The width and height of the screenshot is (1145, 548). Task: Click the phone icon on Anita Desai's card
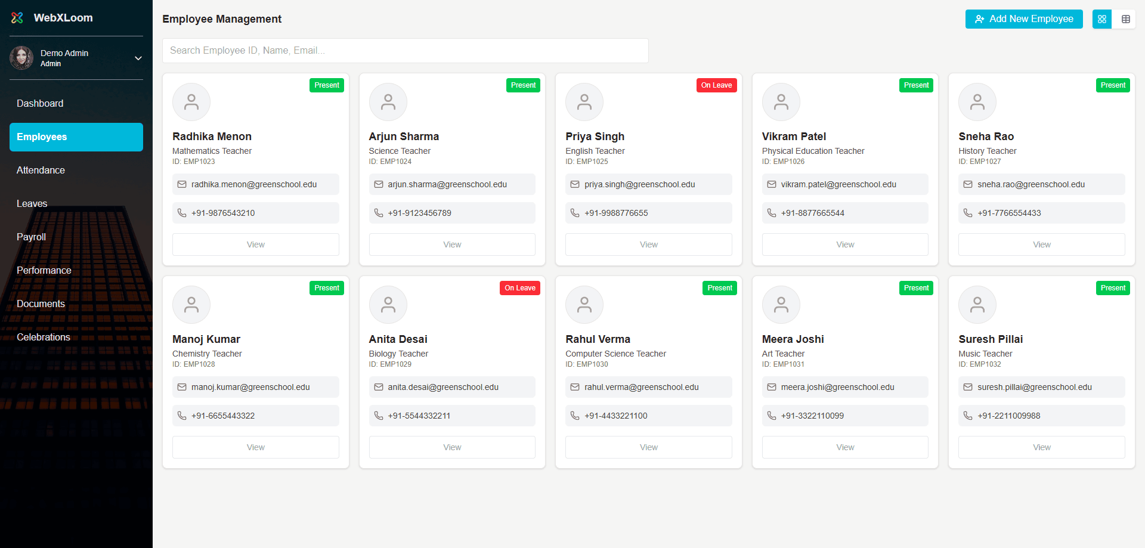378,416
